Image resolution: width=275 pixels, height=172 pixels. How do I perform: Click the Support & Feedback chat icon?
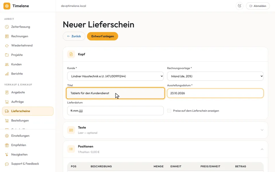pos(7,164)
